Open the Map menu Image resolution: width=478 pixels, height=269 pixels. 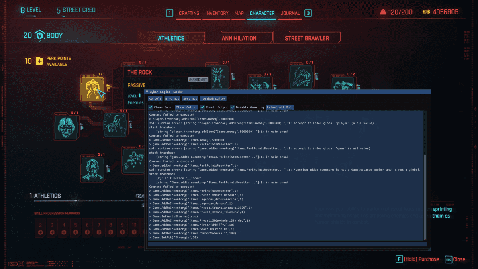(239, 13)
